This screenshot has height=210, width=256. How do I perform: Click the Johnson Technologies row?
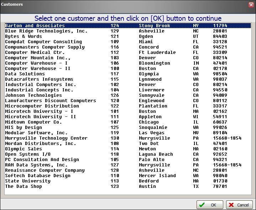pyautogui.click(x=33, y=95)
